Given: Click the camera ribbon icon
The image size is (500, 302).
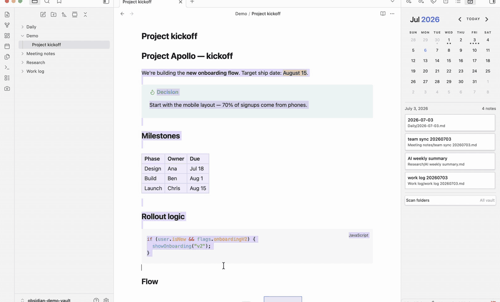Looking at the screenshot, I should (7, 88).
